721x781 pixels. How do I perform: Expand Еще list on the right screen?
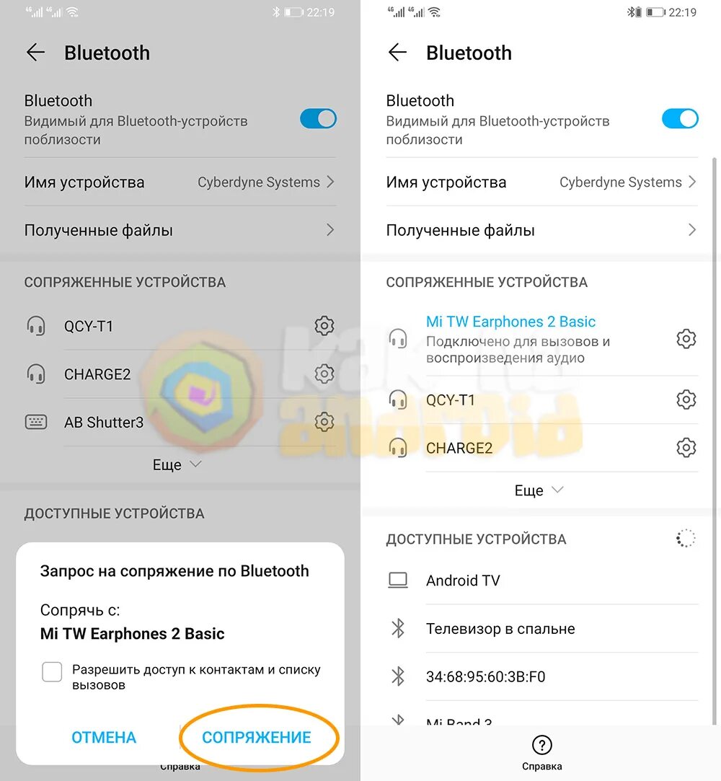pyautogui.click(x=539, y=490)
